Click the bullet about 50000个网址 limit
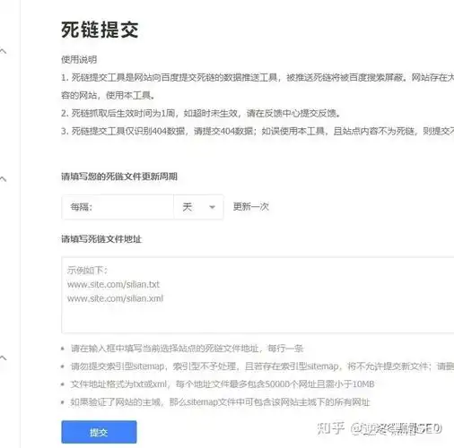The width and height of the screenshot is (454, 448). [x=223, y=384]
